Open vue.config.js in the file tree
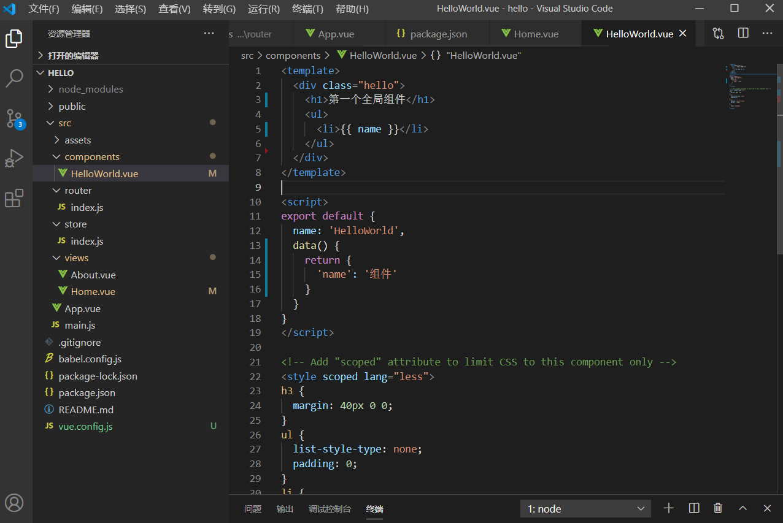Screen dimensions: 783x523 pos(131,427)
